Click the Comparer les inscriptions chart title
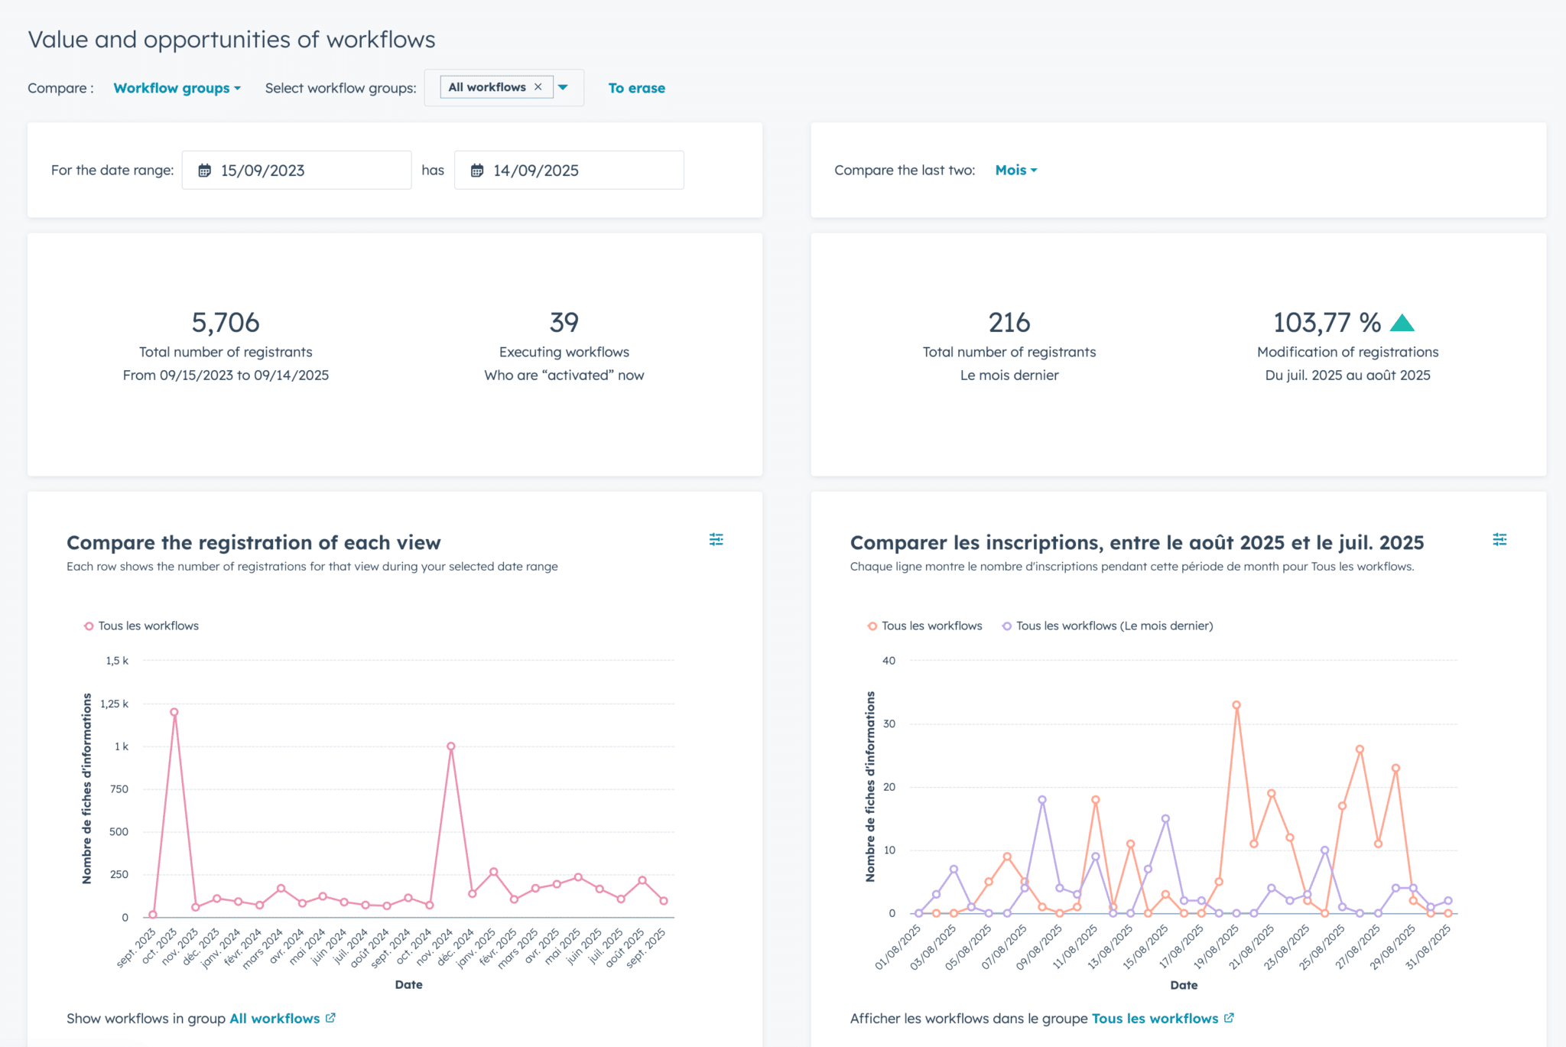 (1137, 542)
